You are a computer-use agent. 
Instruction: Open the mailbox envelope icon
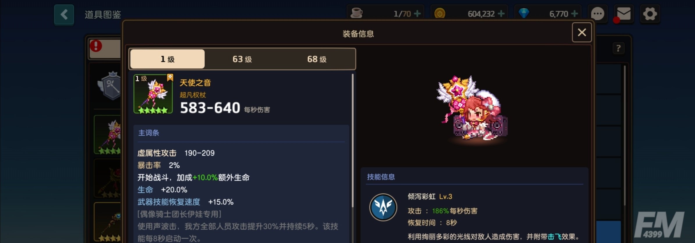624,14
